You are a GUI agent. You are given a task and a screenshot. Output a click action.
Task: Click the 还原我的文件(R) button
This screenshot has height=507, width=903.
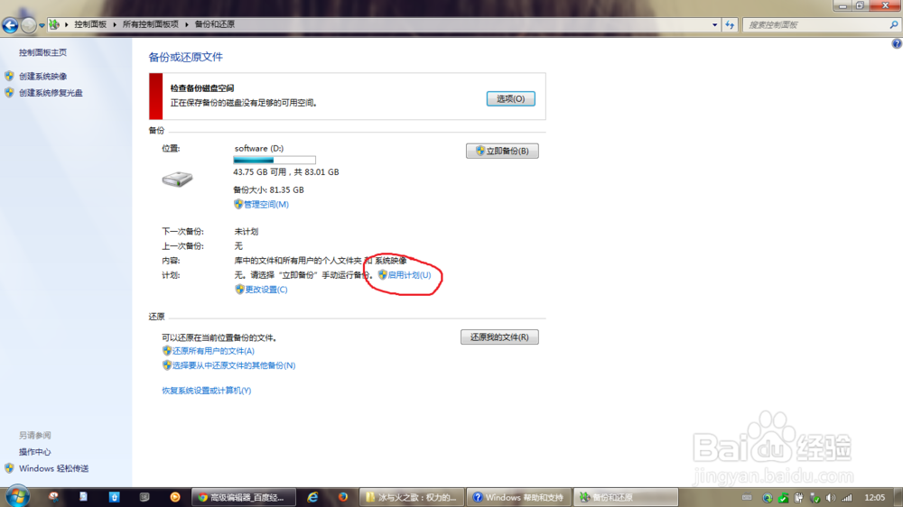499,337
